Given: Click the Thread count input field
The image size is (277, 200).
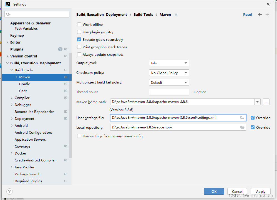Looking at the screenshot, I should (169, 92).
